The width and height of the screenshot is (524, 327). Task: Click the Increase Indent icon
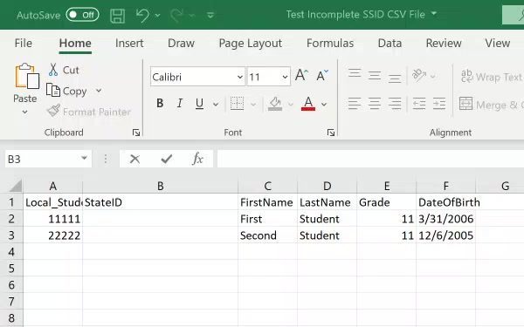click(439, 104)
